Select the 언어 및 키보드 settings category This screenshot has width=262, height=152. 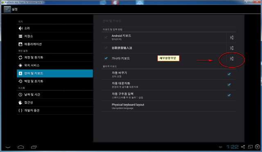tap(55, 73)
